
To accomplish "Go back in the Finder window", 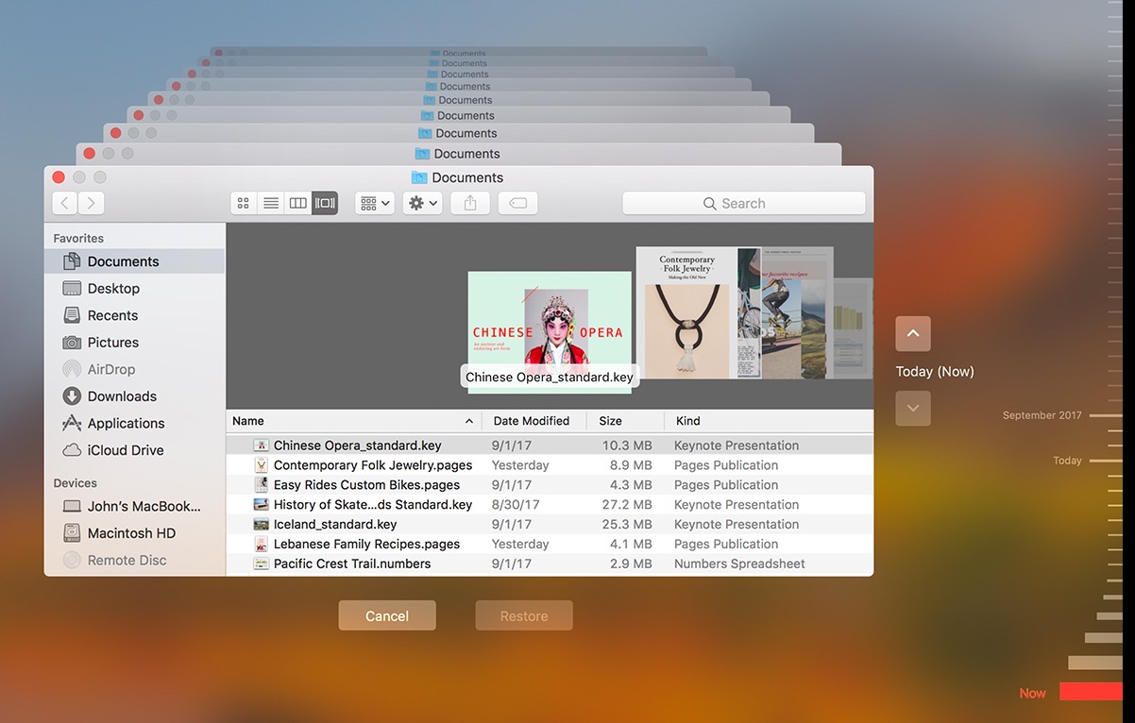I will (x=65, y=203).
